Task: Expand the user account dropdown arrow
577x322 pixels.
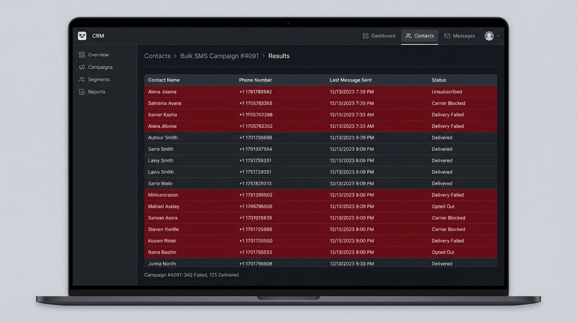Action: pos(498,36)
